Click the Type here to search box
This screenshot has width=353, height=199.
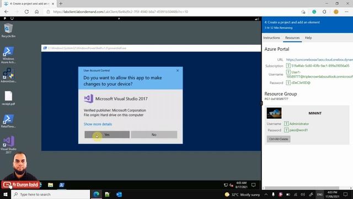(50, 194)
